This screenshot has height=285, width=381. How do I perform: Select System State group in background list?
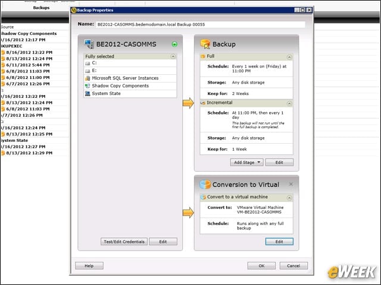(14, 140)
